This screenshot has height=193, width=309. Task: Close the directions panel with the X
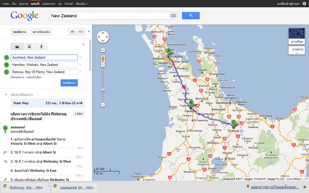(x=83, y=44)
